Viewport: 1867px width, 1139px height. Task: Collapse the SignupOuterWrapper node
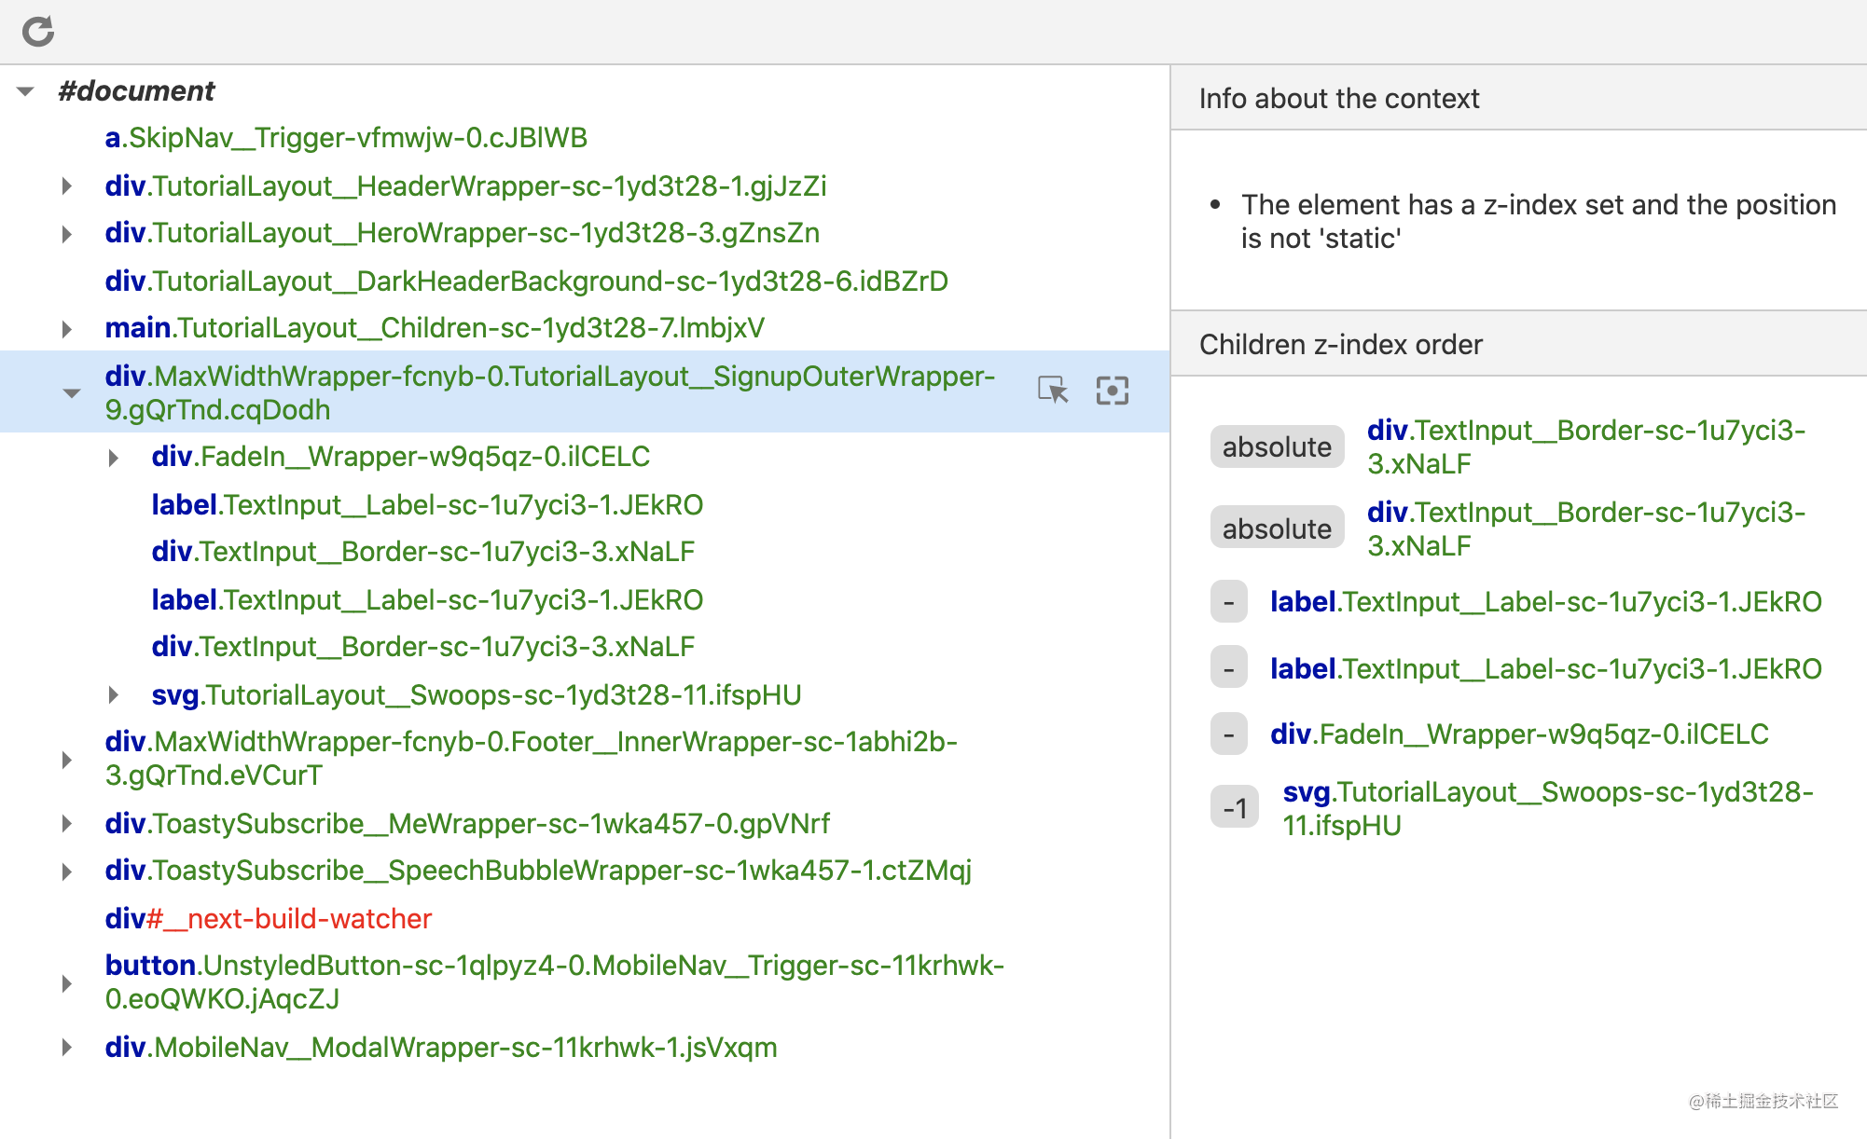pos(71,393)
